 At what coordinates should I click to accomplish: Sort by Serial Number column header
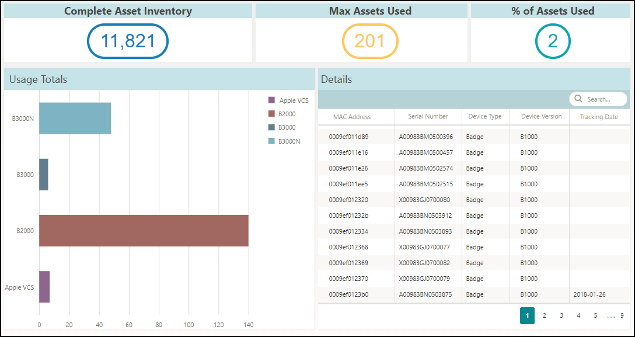pos(428,117)
